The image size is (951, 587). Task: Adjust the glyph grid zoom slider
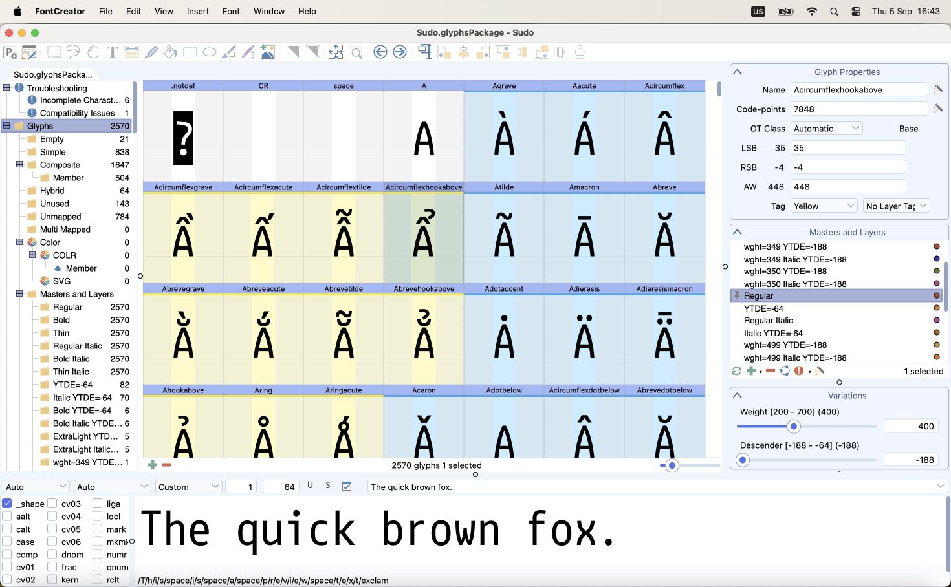(672, 465)
